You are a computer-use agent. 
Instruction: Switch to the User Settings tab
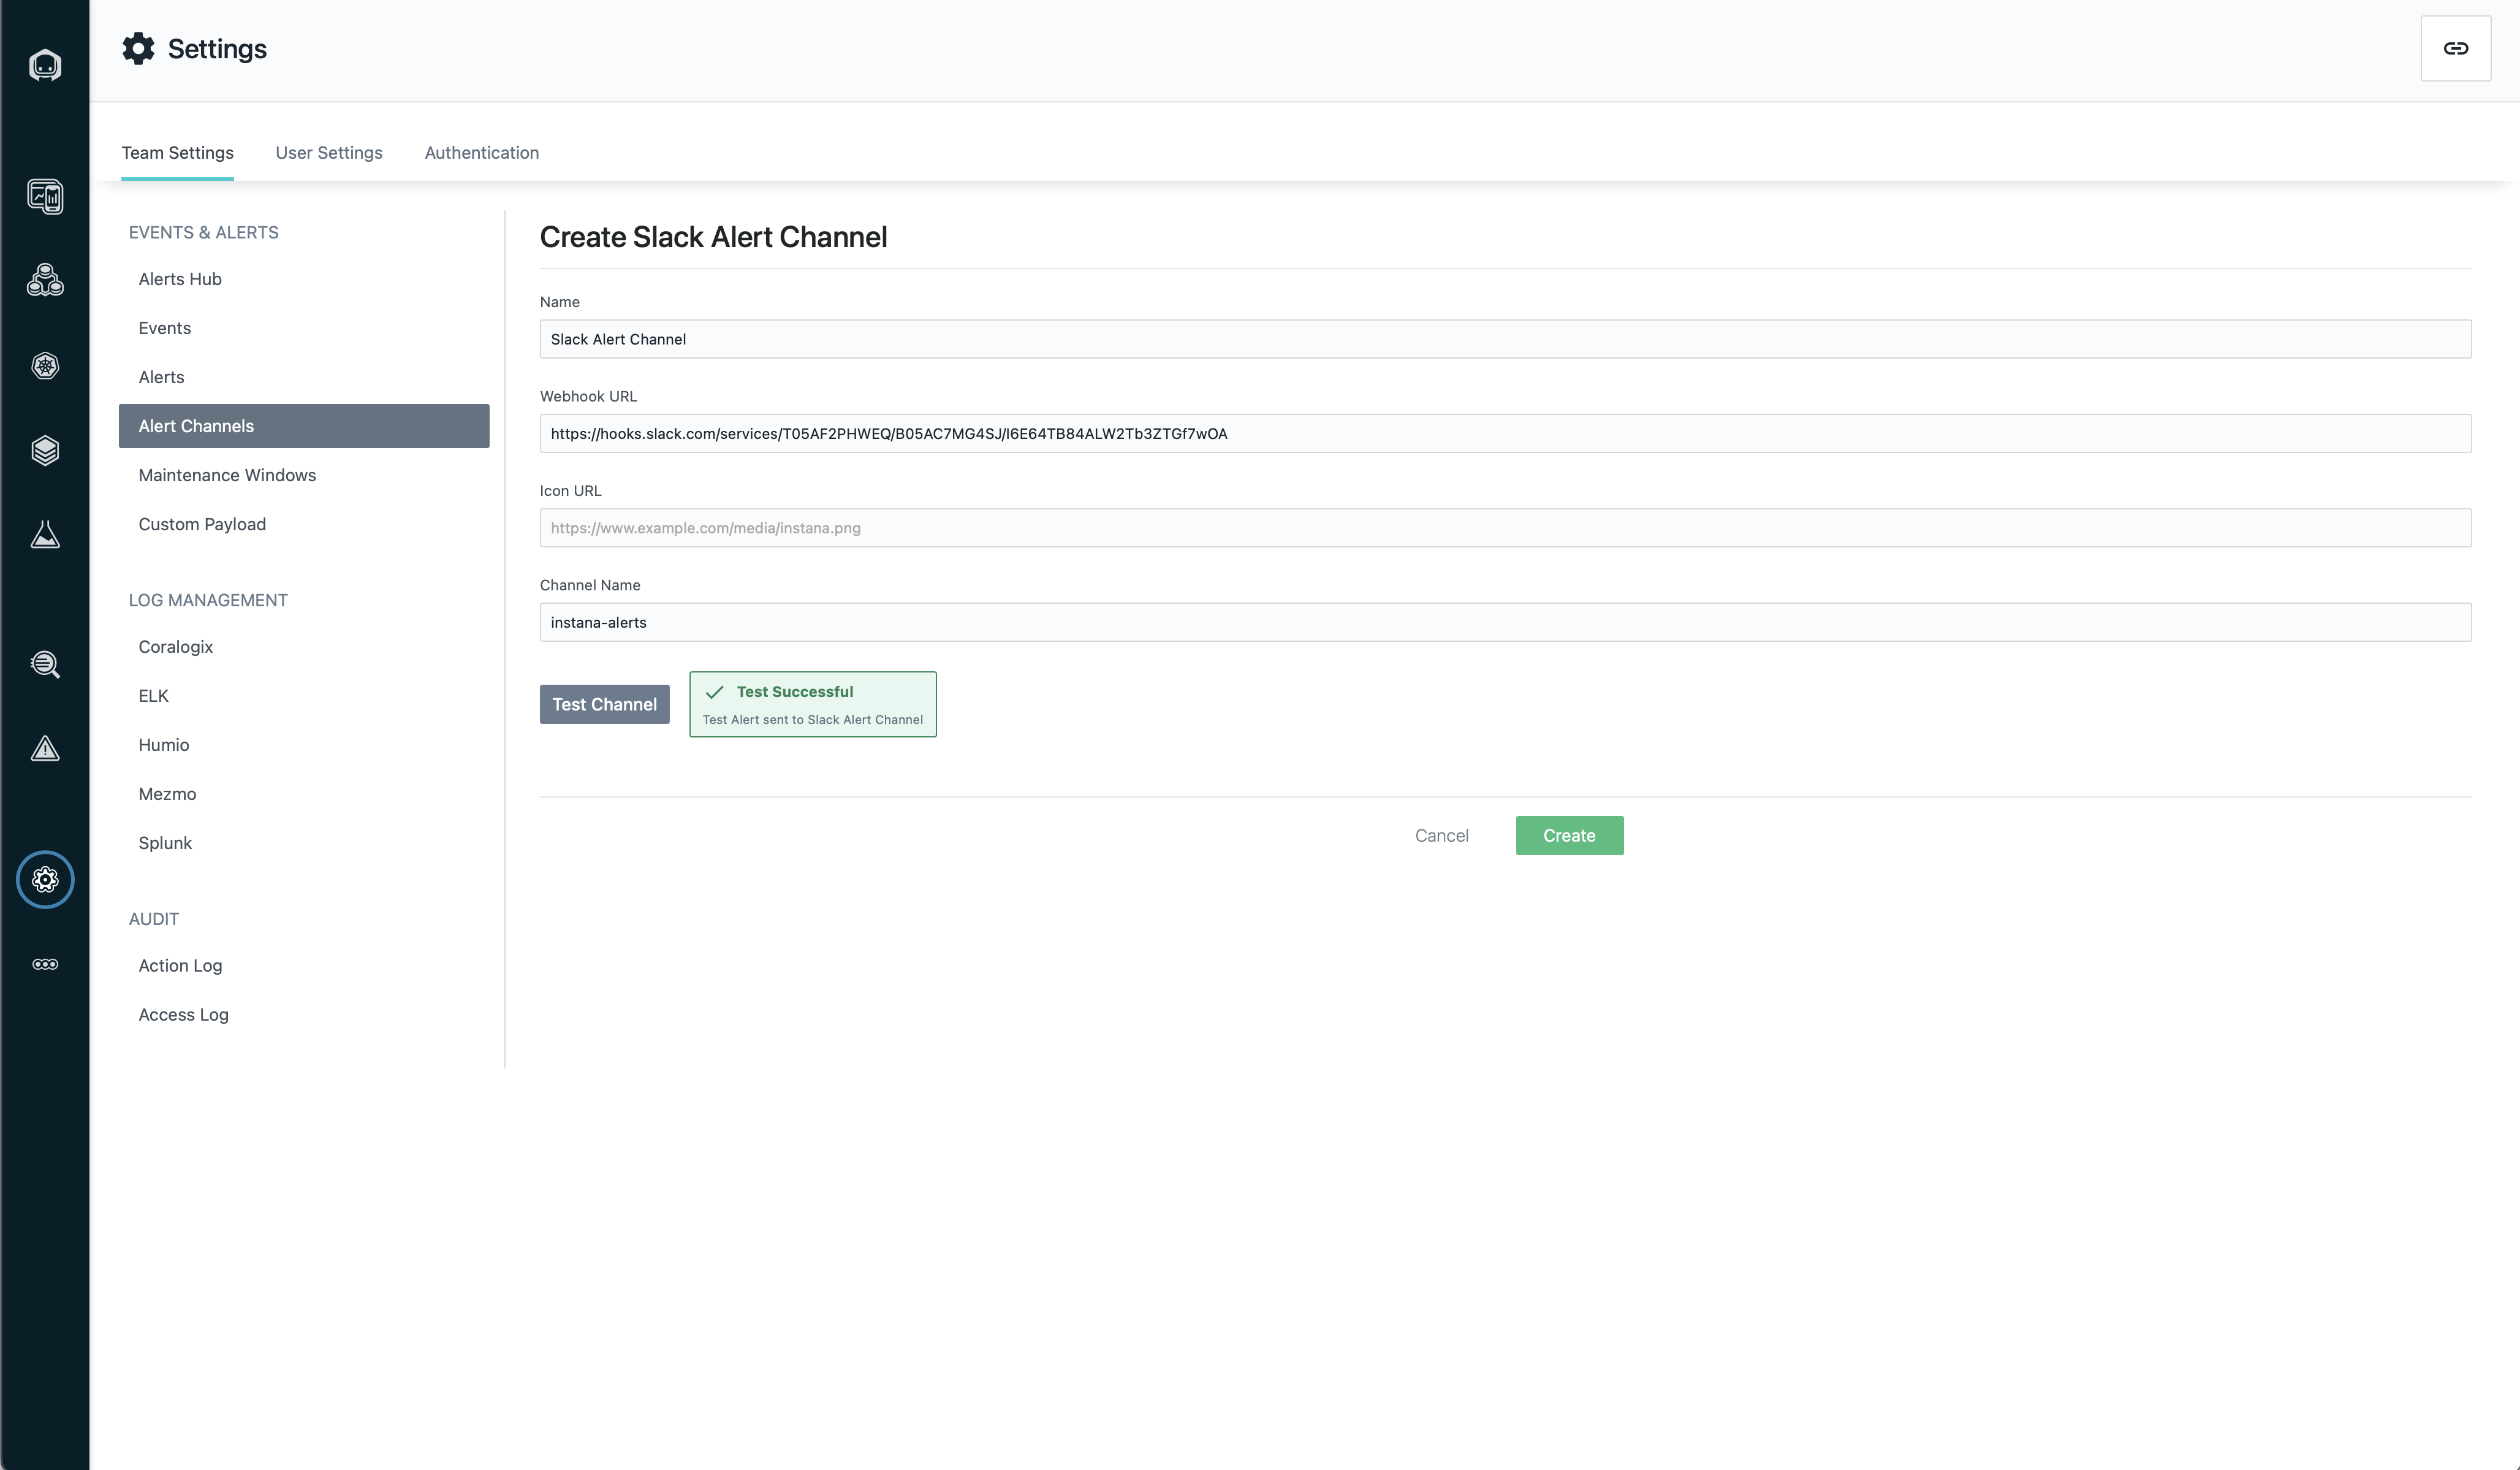pos(328,152)
